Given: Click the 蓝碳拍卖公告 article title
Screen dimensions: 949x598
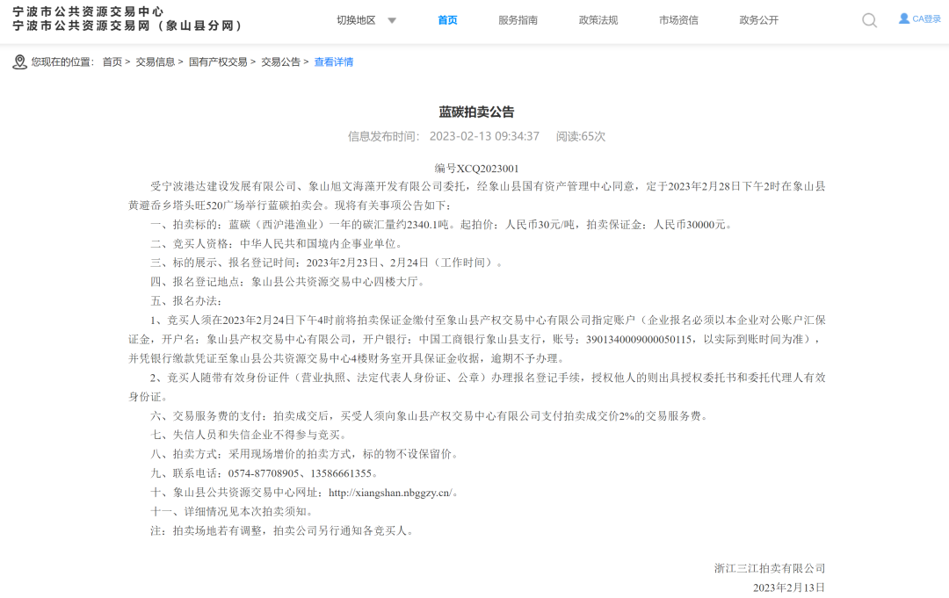Looking at the screenshot, I should [476, 112].
